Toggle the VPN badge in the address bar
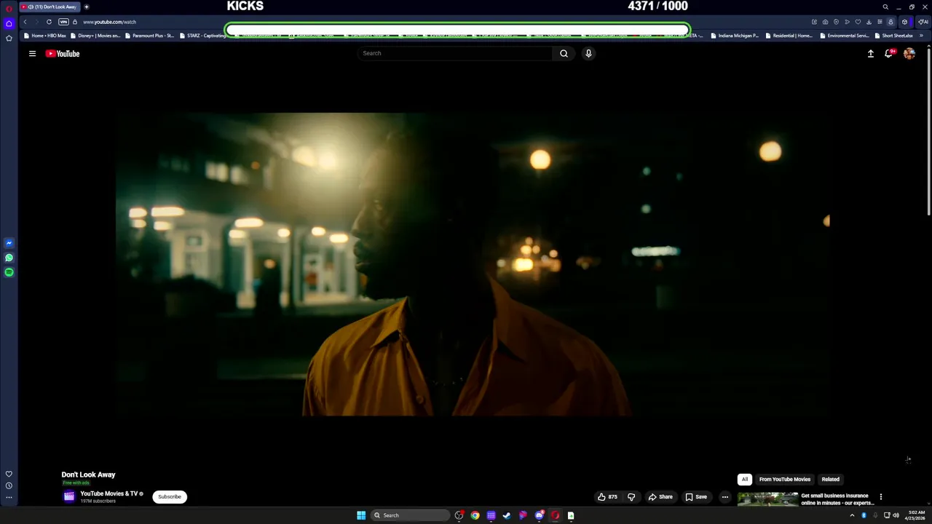The image size is (932, 524). [63, 22]
